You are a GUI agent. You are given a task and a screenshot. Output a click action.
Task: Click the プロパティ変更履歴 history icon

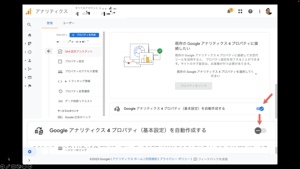click(60, 91)
